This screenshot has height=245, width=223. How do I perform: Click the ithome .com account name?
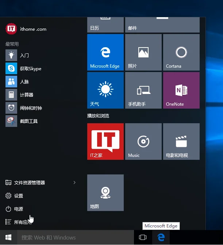(x=33, y=29)
